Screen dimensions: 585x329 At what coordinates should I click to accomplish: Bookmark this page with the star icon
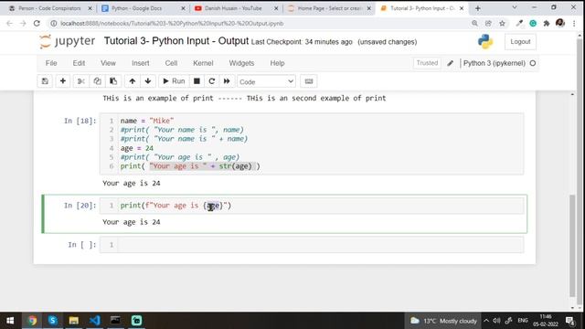(502, 23)
